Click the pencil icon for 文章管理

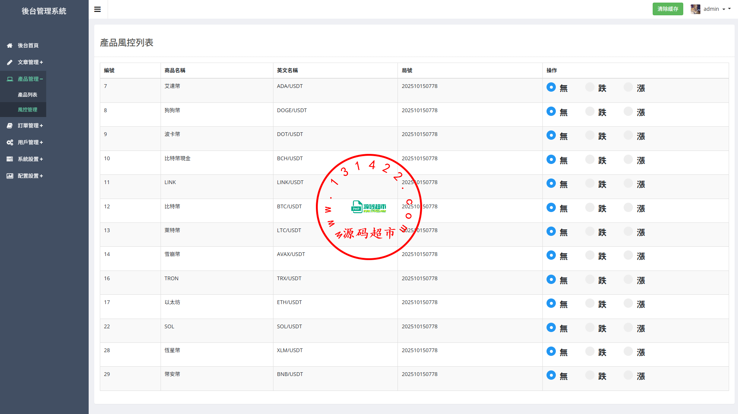pyautogui.click(x=10, y=62)
